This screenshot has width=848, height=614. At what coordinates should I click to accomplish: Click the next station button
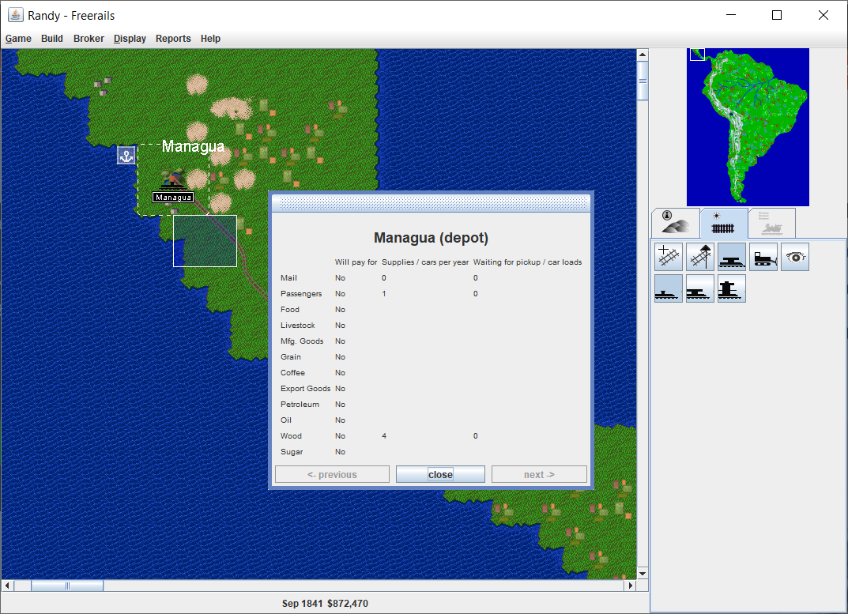[539, 474]
